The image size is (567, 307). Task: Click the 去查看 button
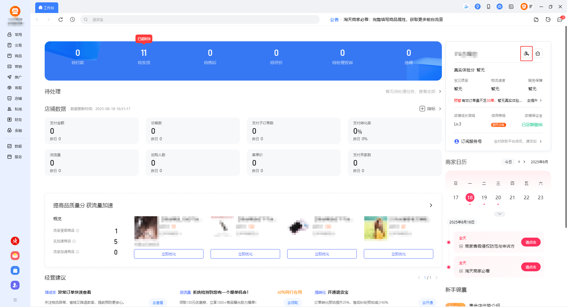[x=158, y=303]
